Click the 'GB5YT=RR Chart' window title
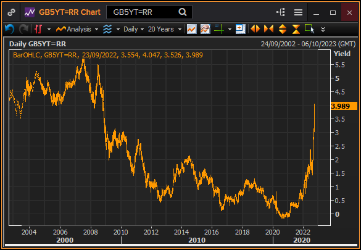 [x=70, y=12]
